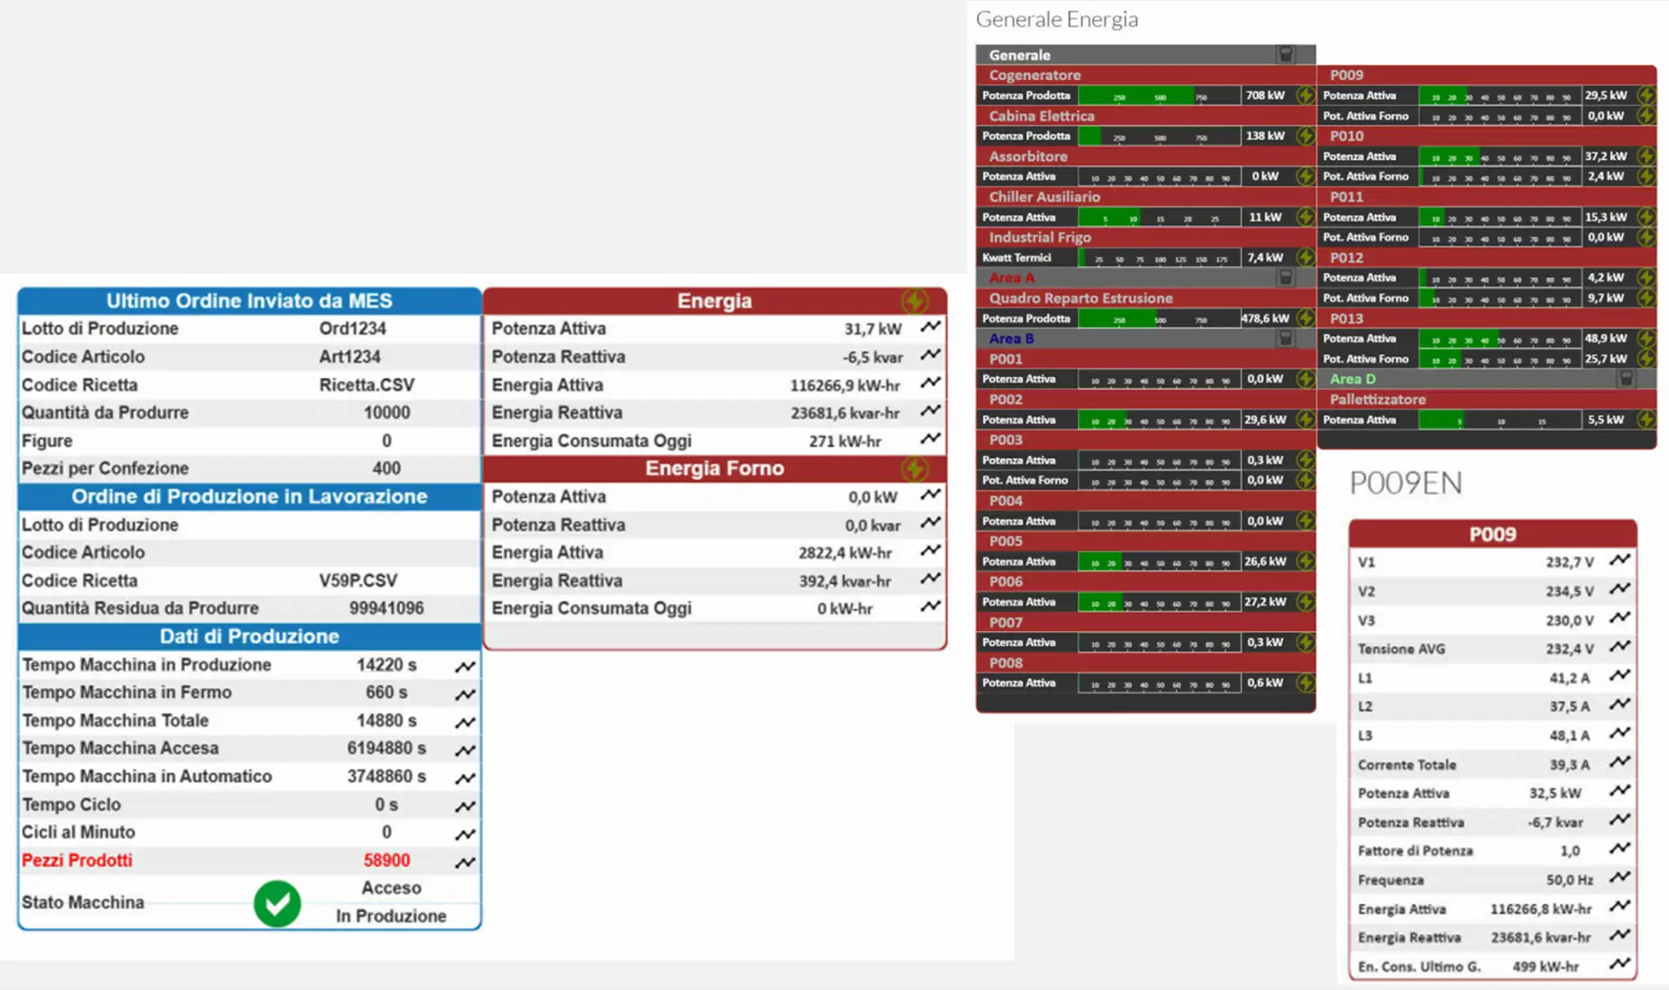
Task: Open trend chart for P009 Corrente Totale
Action: coord(1619,762)
